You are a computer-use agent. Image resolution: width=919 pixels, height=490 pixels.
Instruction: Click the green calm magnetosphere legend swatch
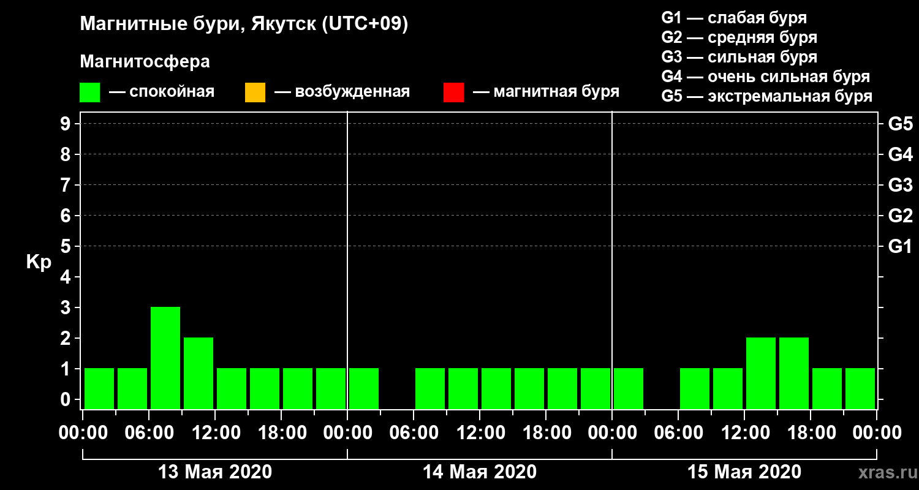pyautogui.click(x=89, y=92)
